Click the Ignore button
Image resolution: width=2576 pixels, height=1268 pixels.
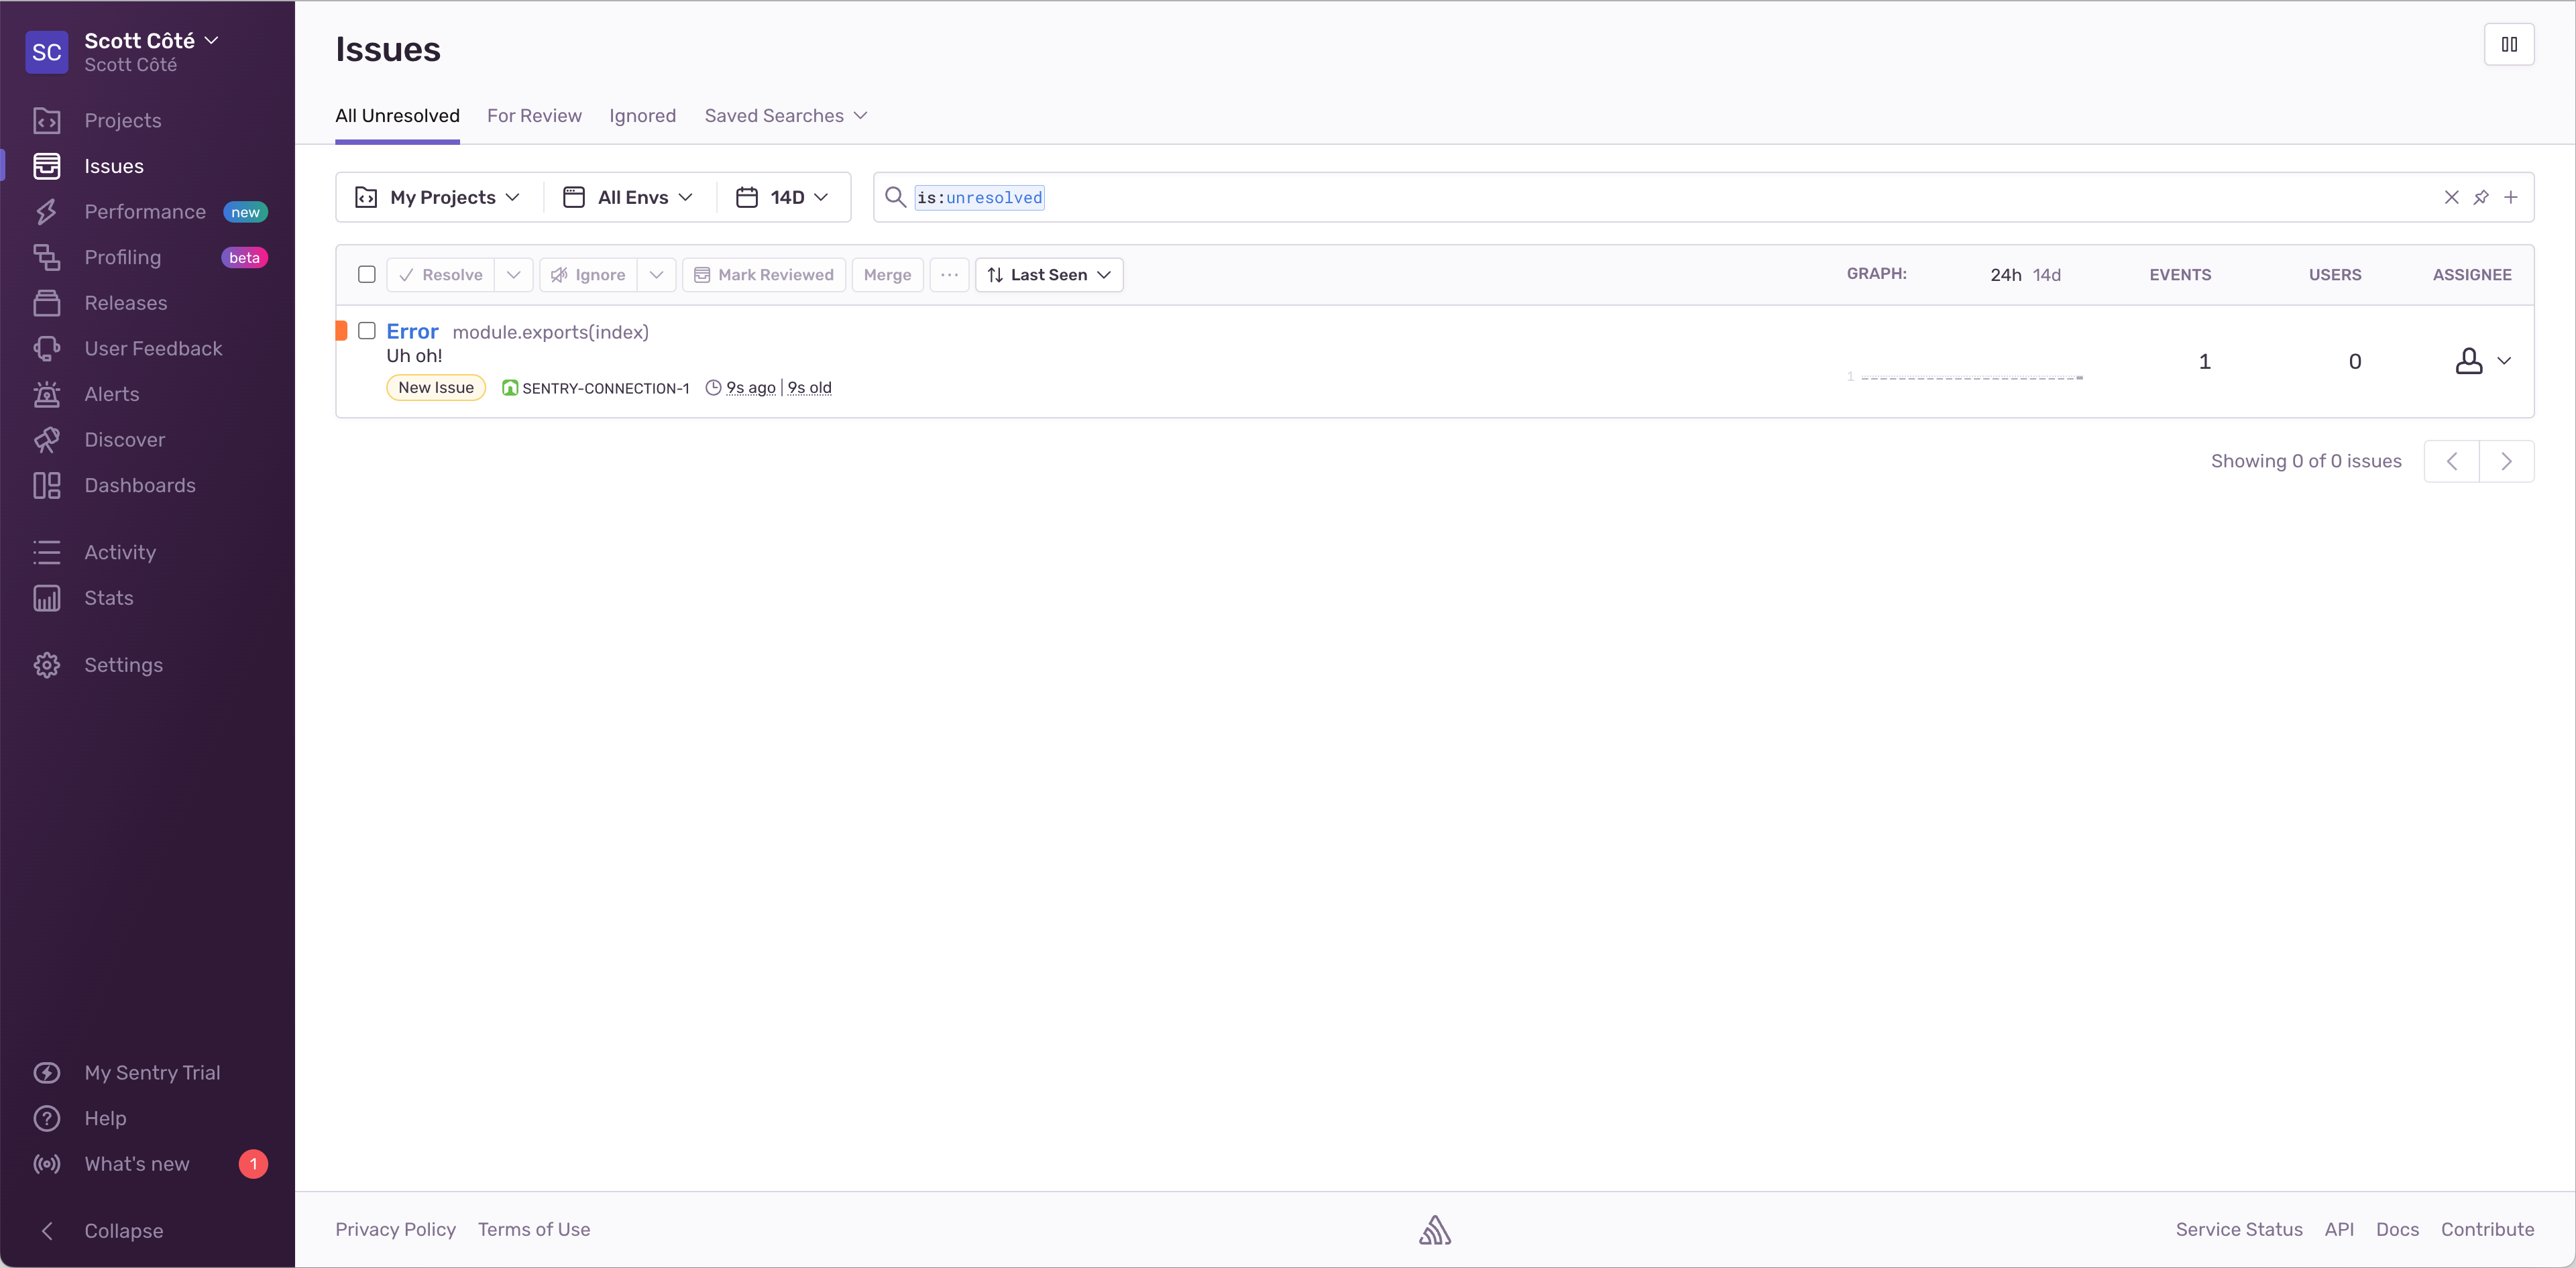click(x=588, y=275)
